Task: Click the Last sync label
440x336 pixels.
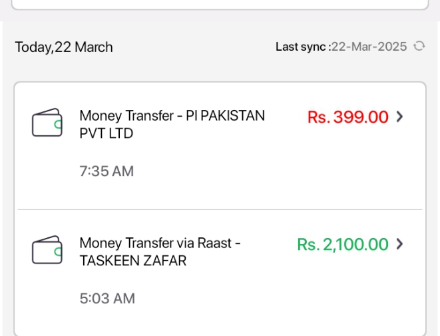Action: point(303,47)
